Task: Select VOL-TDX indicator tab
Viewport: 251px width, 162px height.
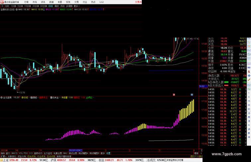Action: (x=23, y=153)
